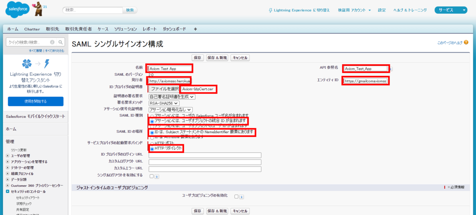The image size is (476, 215).
Task: Open the ホーム tab
Action: 12,29
